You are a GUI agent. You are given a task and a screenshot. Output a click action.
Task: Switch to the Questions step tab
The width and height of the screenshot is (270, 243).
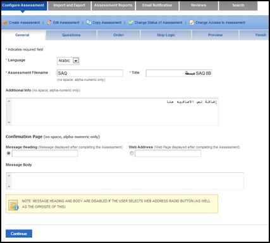tap(71, 35)
